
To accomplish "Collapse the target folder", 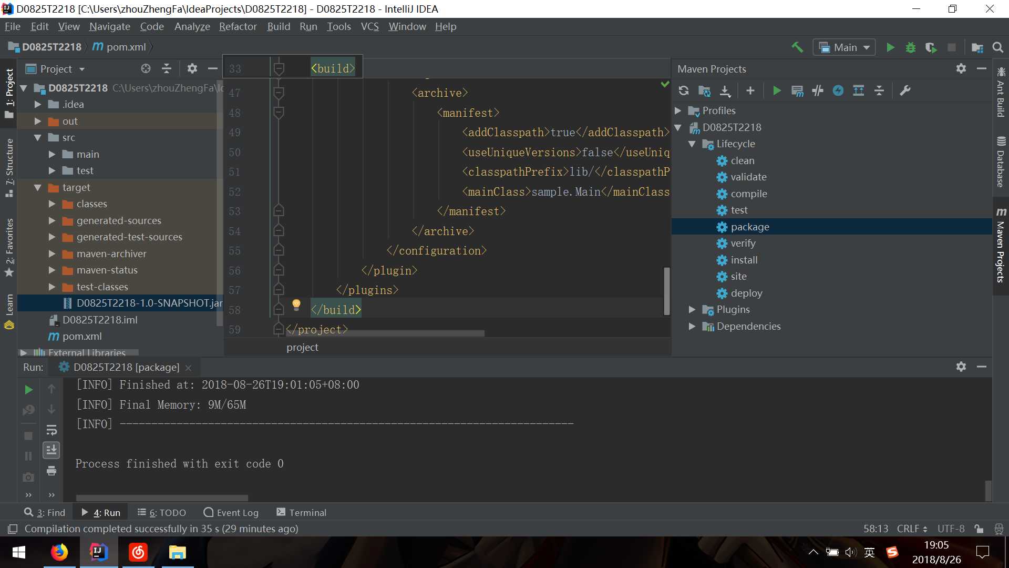I will click(38, 187).
